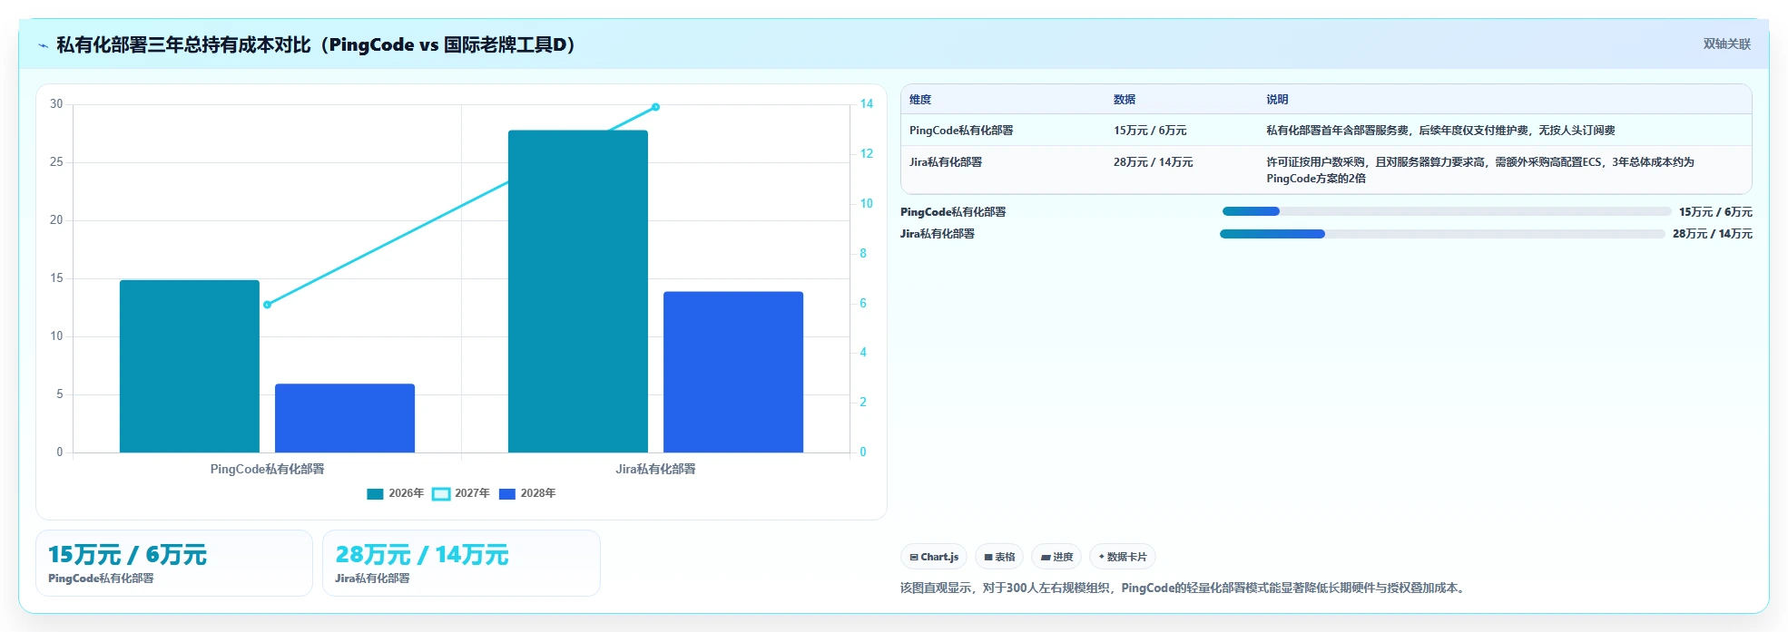Click x-axis label PingCode私有化部署
Screen dimensions: 1788x632
[267, 469]
